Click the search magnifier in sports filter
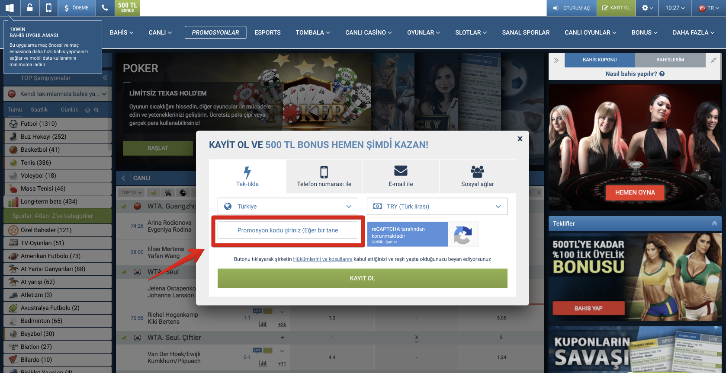 [x=96, y=110]
